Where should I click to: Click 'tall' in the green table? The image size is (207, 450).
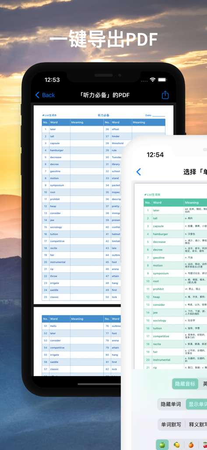tap(155, 218)
